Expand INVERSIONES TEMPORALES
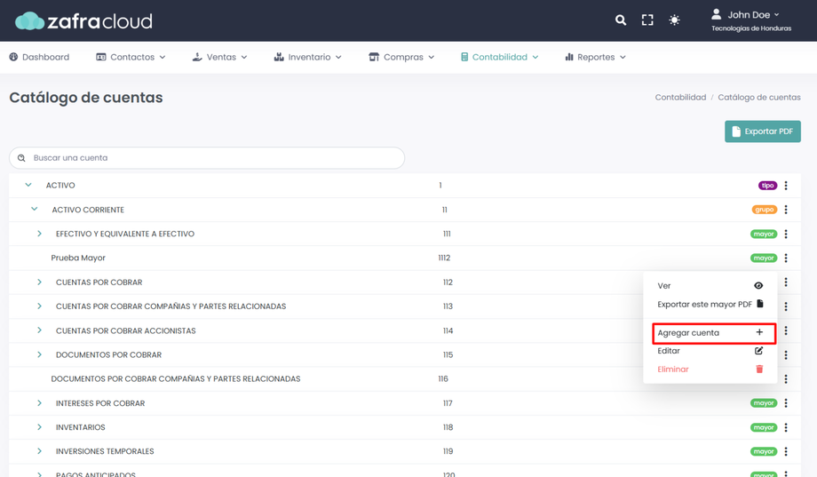The height and width of the screenshot is (477, 817). (x=40, y=451)
